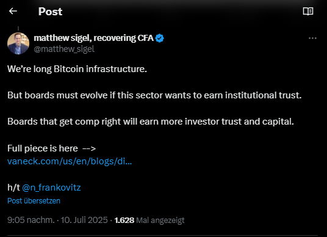Click the Boards that get comp right sentence
Screen dimensions: 327x237
[x=151, y=122]
